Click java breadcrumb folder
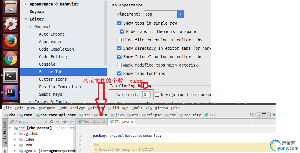Viewport: 300px width, 153px height. [x=117, y=115]
